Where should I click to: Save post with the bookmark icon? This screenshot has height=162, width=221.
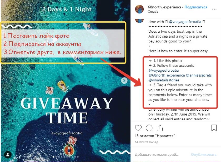coord(214,128)
